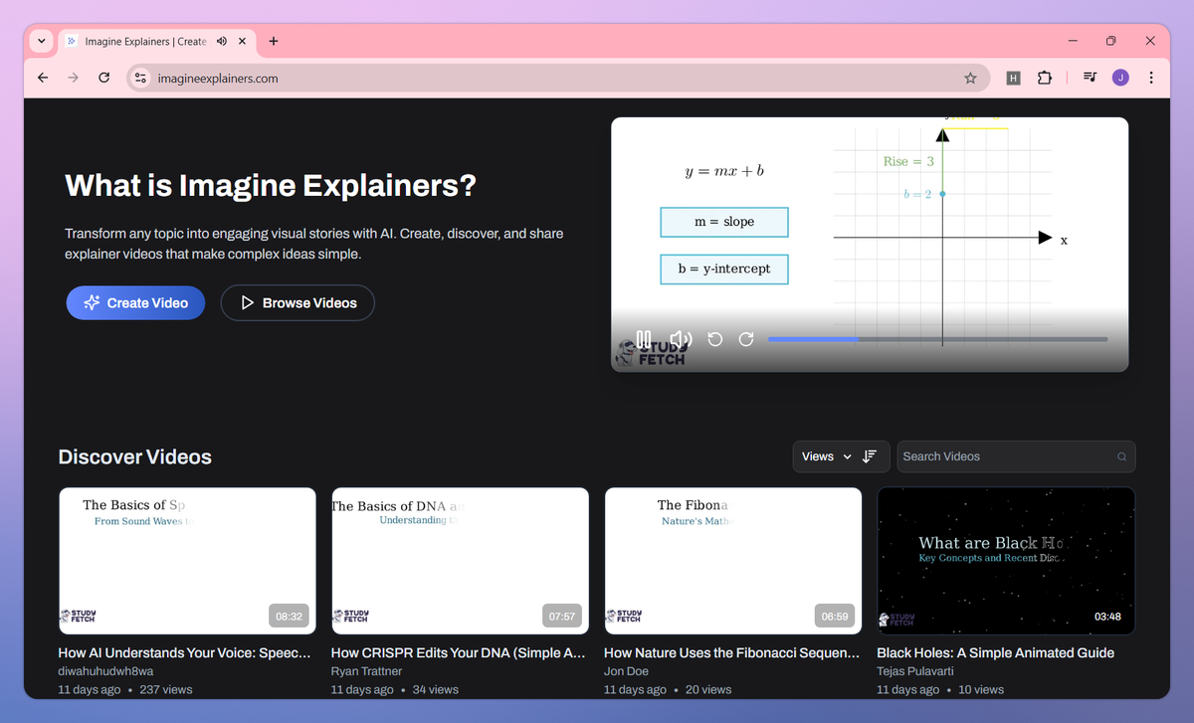Open the J profile avatar

[x=1120, y=78]
